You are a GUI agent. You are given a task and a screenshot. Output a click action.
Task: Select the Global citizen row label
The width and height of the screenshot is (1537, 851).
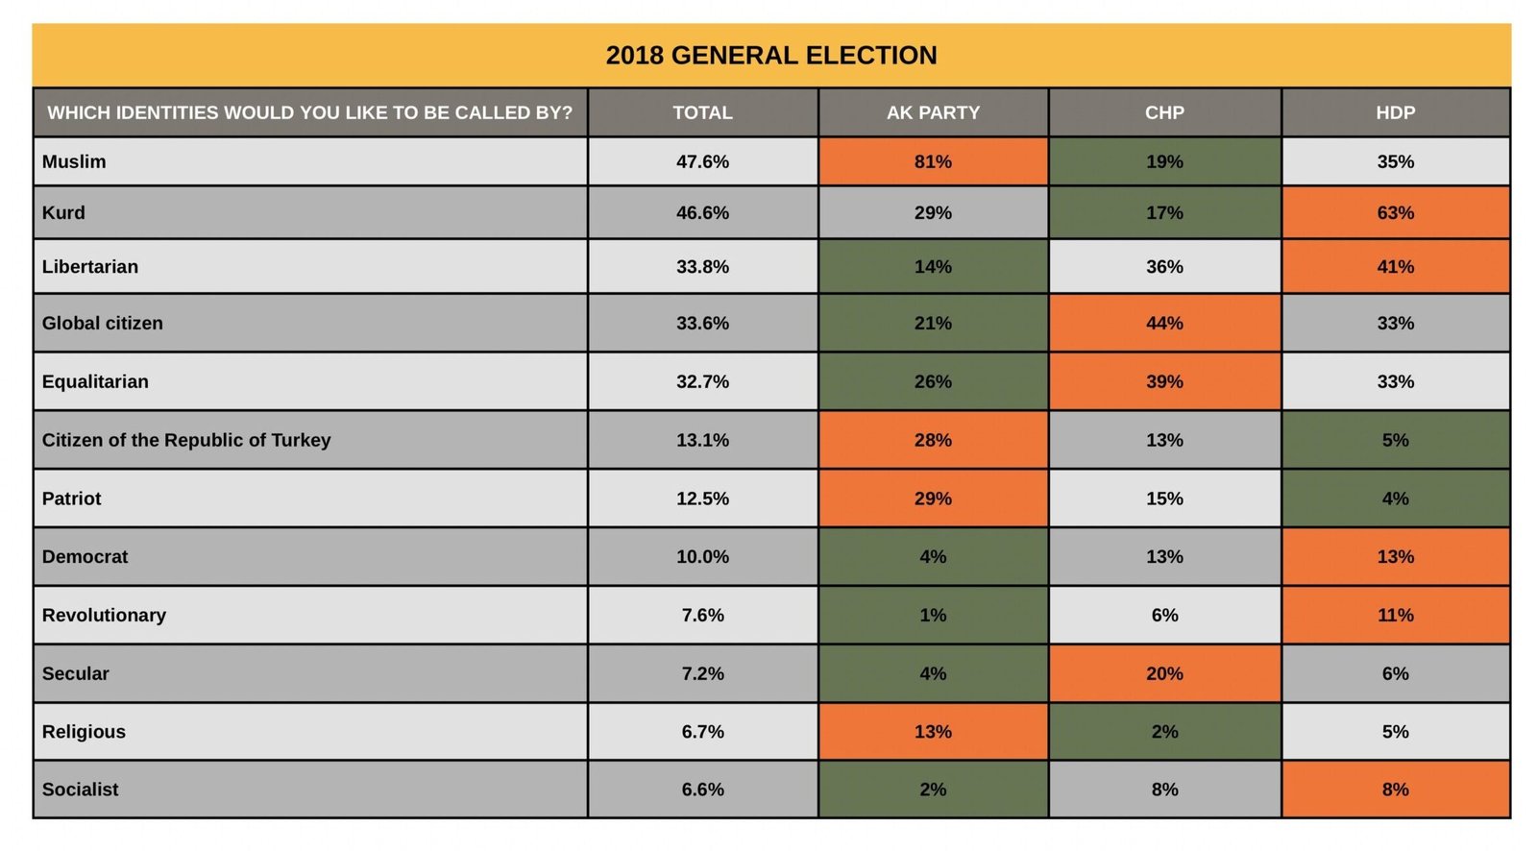point(103,323)
